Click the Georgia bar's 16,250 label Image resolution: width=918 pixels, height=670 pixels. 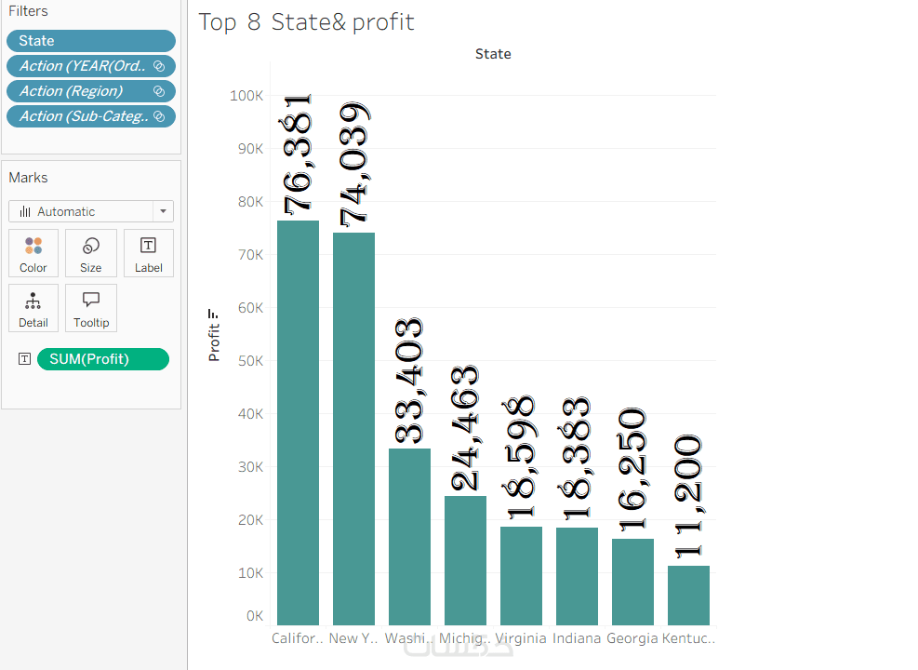click(x=633, y=471)
